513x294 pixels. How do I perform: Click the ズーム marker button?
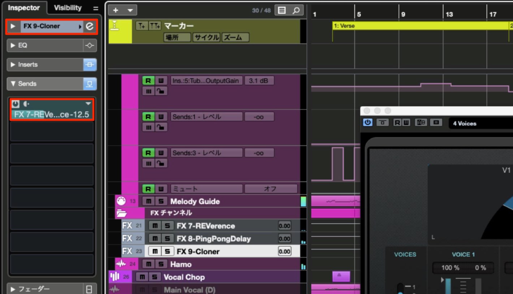(x=235, y=37)
